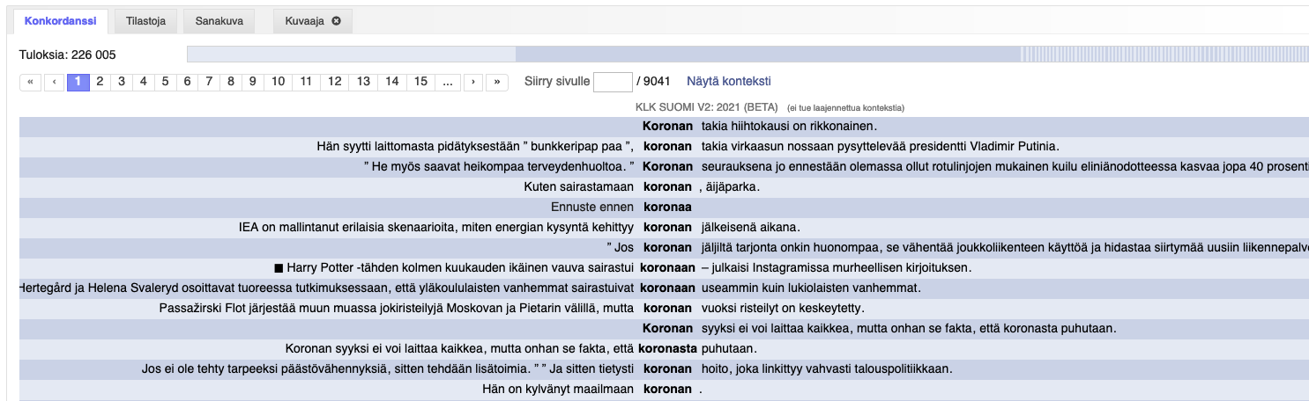
Task: Open the Sanakuva tab
Action: (219, 21)
